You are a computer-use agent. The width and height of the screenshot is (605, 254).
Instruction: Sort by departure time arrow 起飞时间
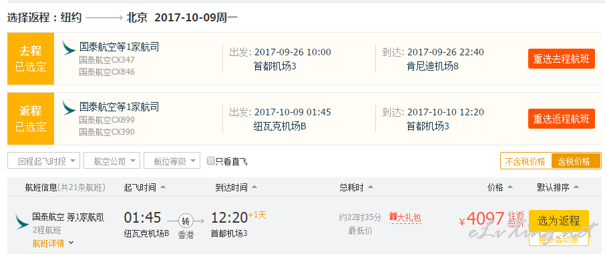point(162,188)
